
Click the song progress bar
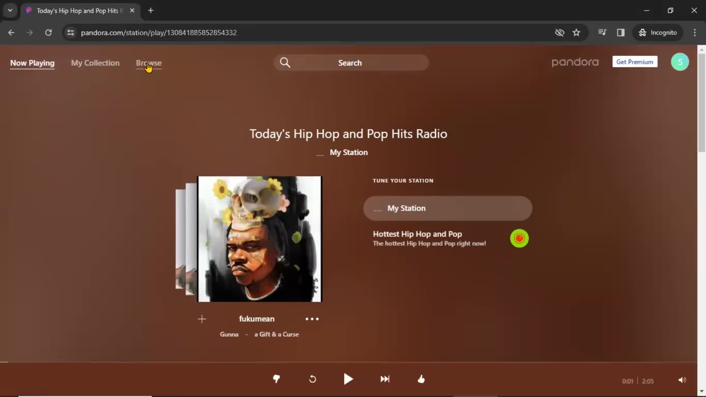pos(349,362)
